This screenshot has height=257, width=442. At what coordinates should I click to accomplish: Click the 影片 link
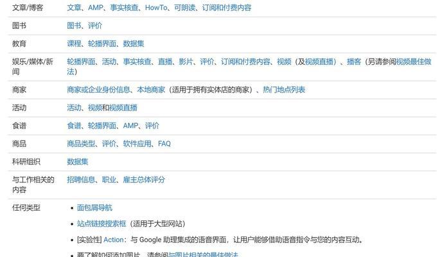pos(186,62)
